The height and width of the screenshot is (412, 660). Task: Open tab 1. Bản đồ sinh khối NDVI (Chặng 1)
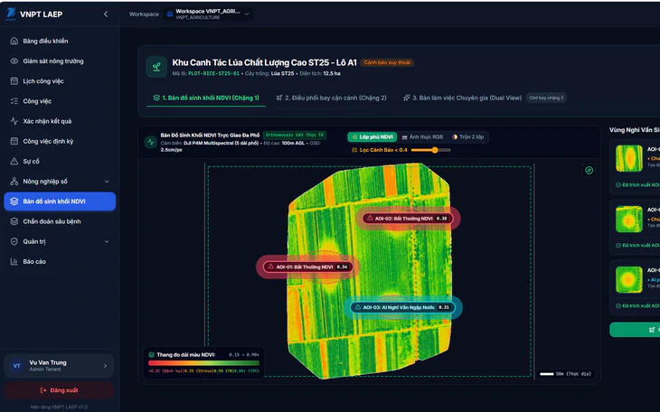(206, 98)
